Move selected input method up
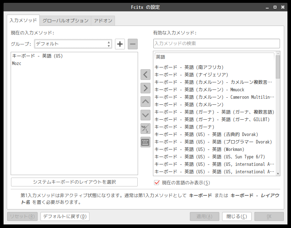The height and width of the screenshot is (228, 291). point(145,102)
